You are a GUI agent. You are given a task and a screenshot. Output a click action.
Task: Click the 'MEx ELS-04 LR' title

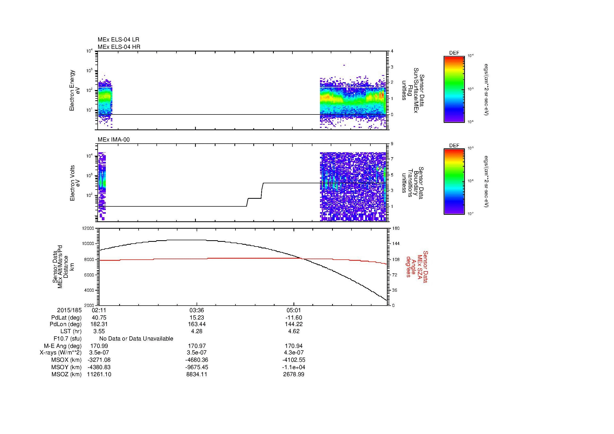coord(118,40)
